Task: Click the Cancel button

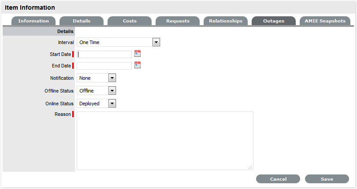Action: [278, 179]
